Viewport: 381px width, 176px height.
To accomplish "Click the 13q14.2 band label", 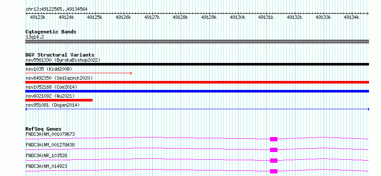I will point(35,37).
